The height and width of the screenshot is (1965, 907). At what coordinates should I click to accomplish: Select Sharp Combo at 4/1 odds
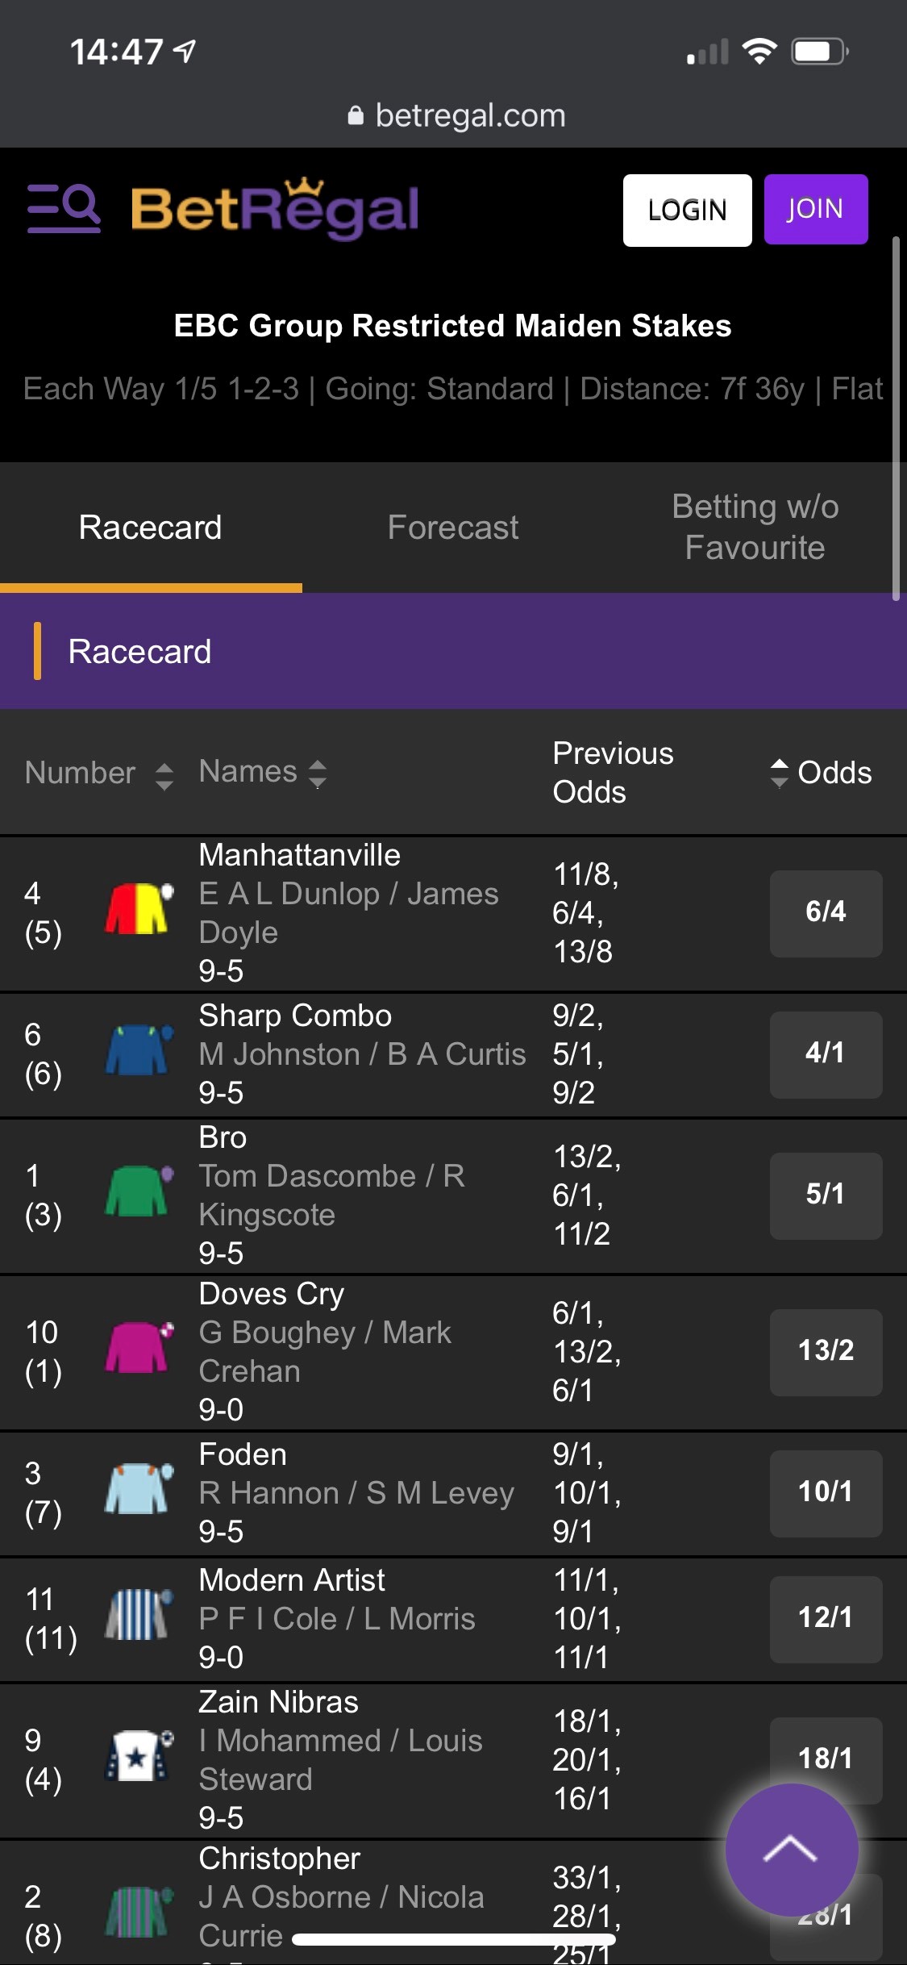[x=825, y=1053]
